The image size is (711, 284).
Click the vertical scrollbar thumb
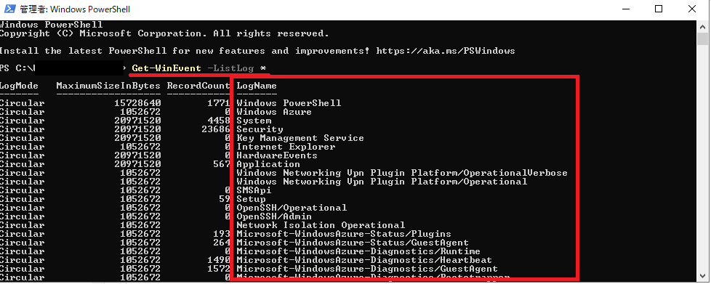[703, 39]
